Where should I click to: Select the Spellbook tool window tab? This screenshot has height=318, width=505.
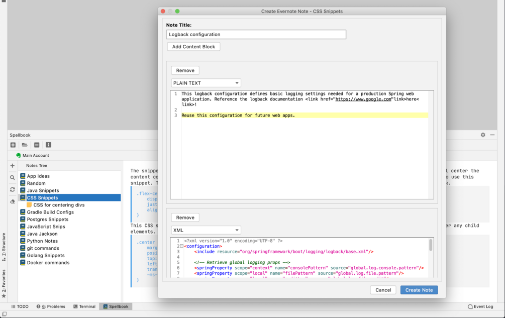point(116,306)
